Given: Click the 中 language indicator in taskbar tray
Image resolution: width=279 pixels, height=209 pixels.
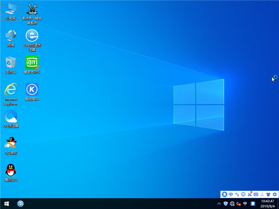Looking at the screenshot, I should [x=245, y=204].
